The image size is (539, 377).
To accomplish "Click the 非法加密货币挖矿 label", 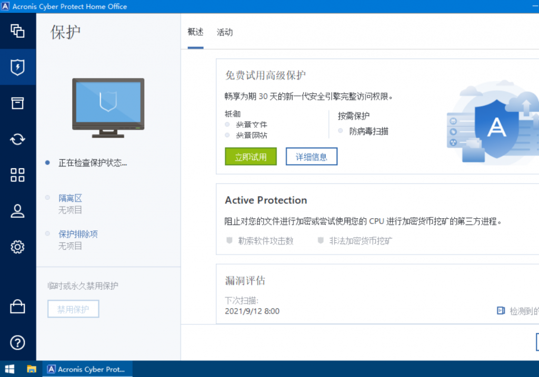I will [361, 241].
